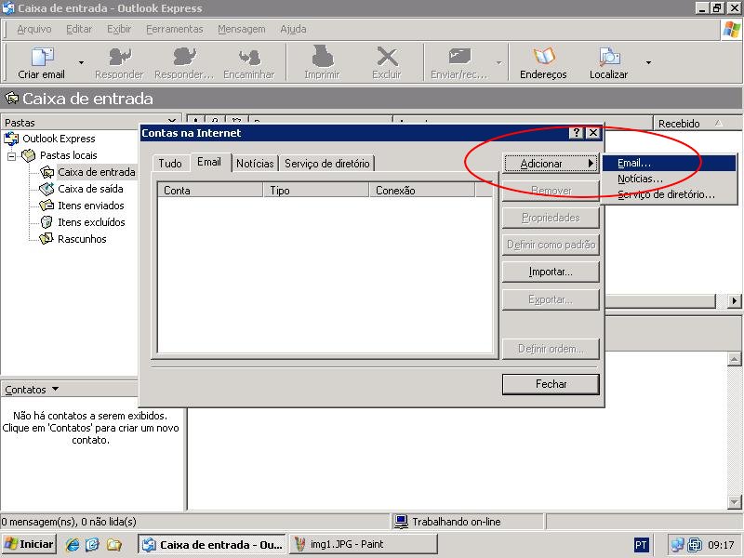Image resolution: width=744 pixels, height=558 pixels.
Task: Click the network connection tray icon
Action: point(678,545)
